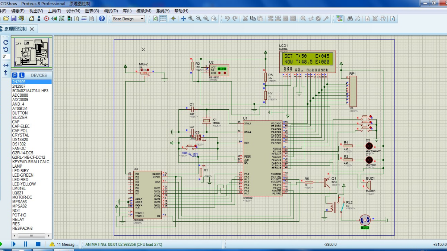The height and width of the screenshot is (251, 447).
Task: Click the Copy to clipboard icon
Action: [253, 19]
